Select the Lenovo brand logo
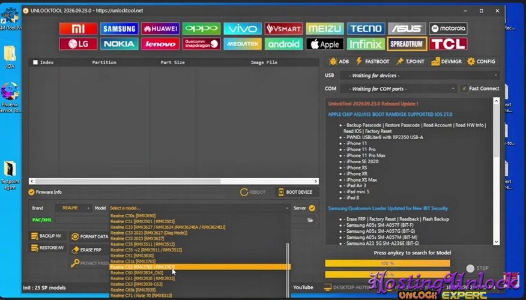Screen dimensions: 526x300 [x=160, y=44]
